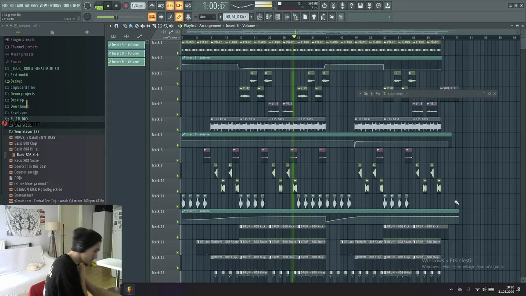
Task: Mute Track 13 with its green light
Action: [x=178, y=237]
